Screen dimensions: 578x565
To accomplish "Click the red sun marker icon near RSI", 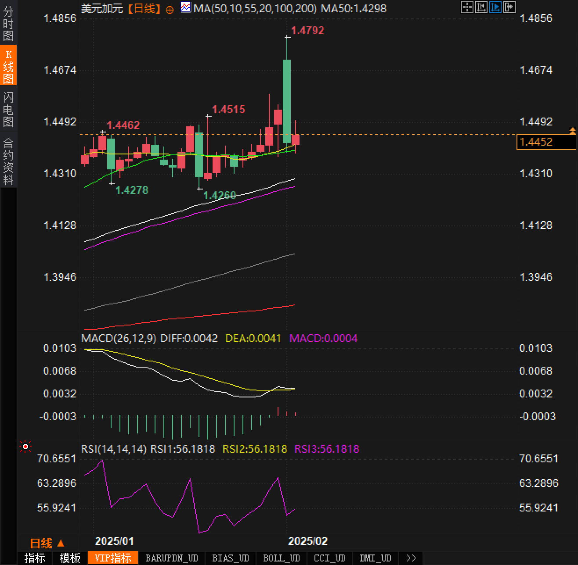I will point(25,447).
